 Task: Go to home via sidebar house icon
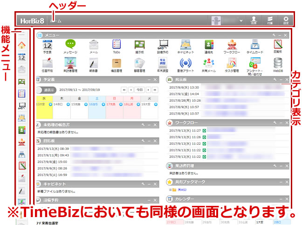tap(22, 45)
